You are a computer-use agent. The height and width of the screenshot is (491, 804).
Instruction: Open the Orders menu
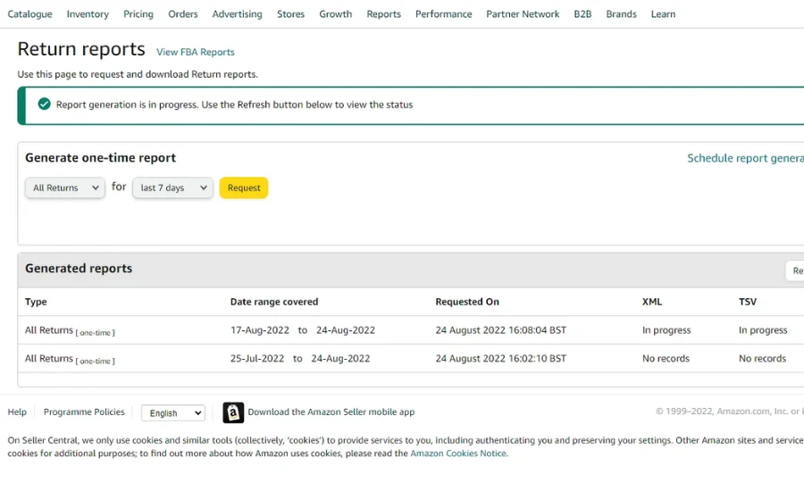[x=183, y=14]
